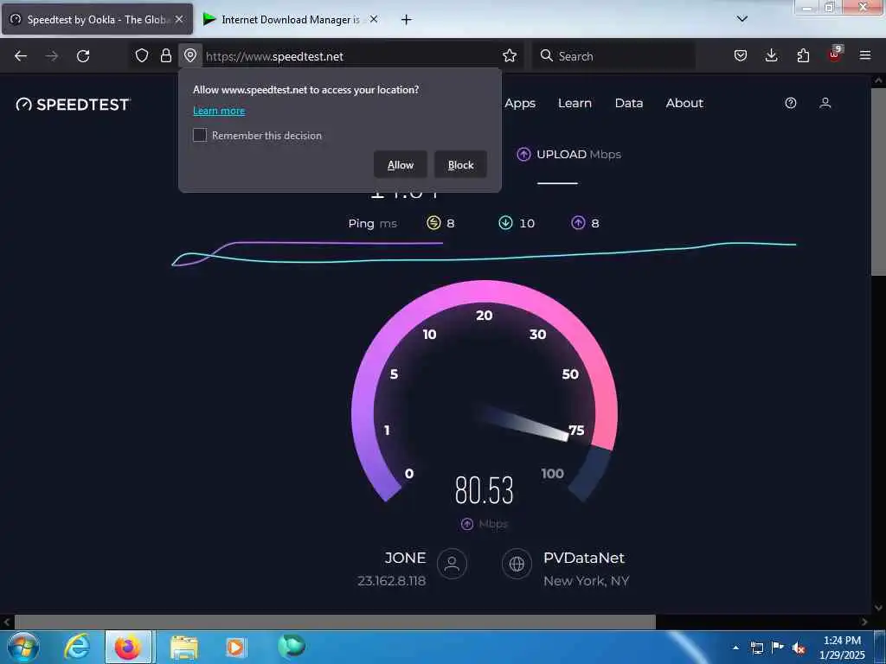Screen dimensions: 886x664
Task: Click the muted volume icon in system tray
Action: [799, 648]
